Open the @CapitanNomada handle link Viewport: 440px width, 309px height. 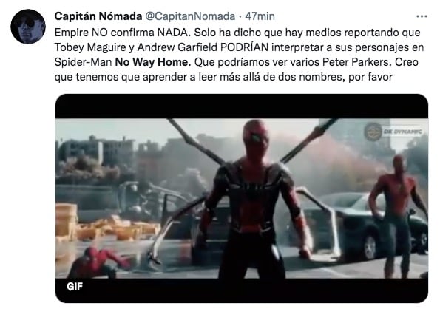(190, 16)
